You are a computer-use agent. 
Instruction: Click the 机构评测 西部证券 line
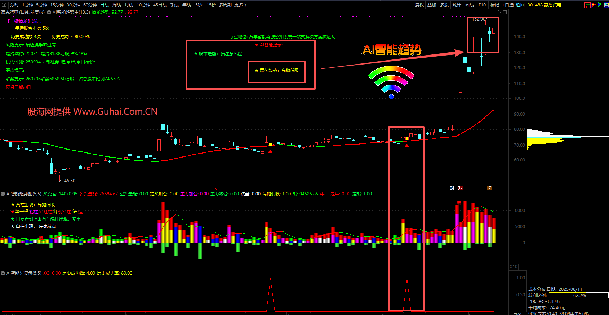52,62
